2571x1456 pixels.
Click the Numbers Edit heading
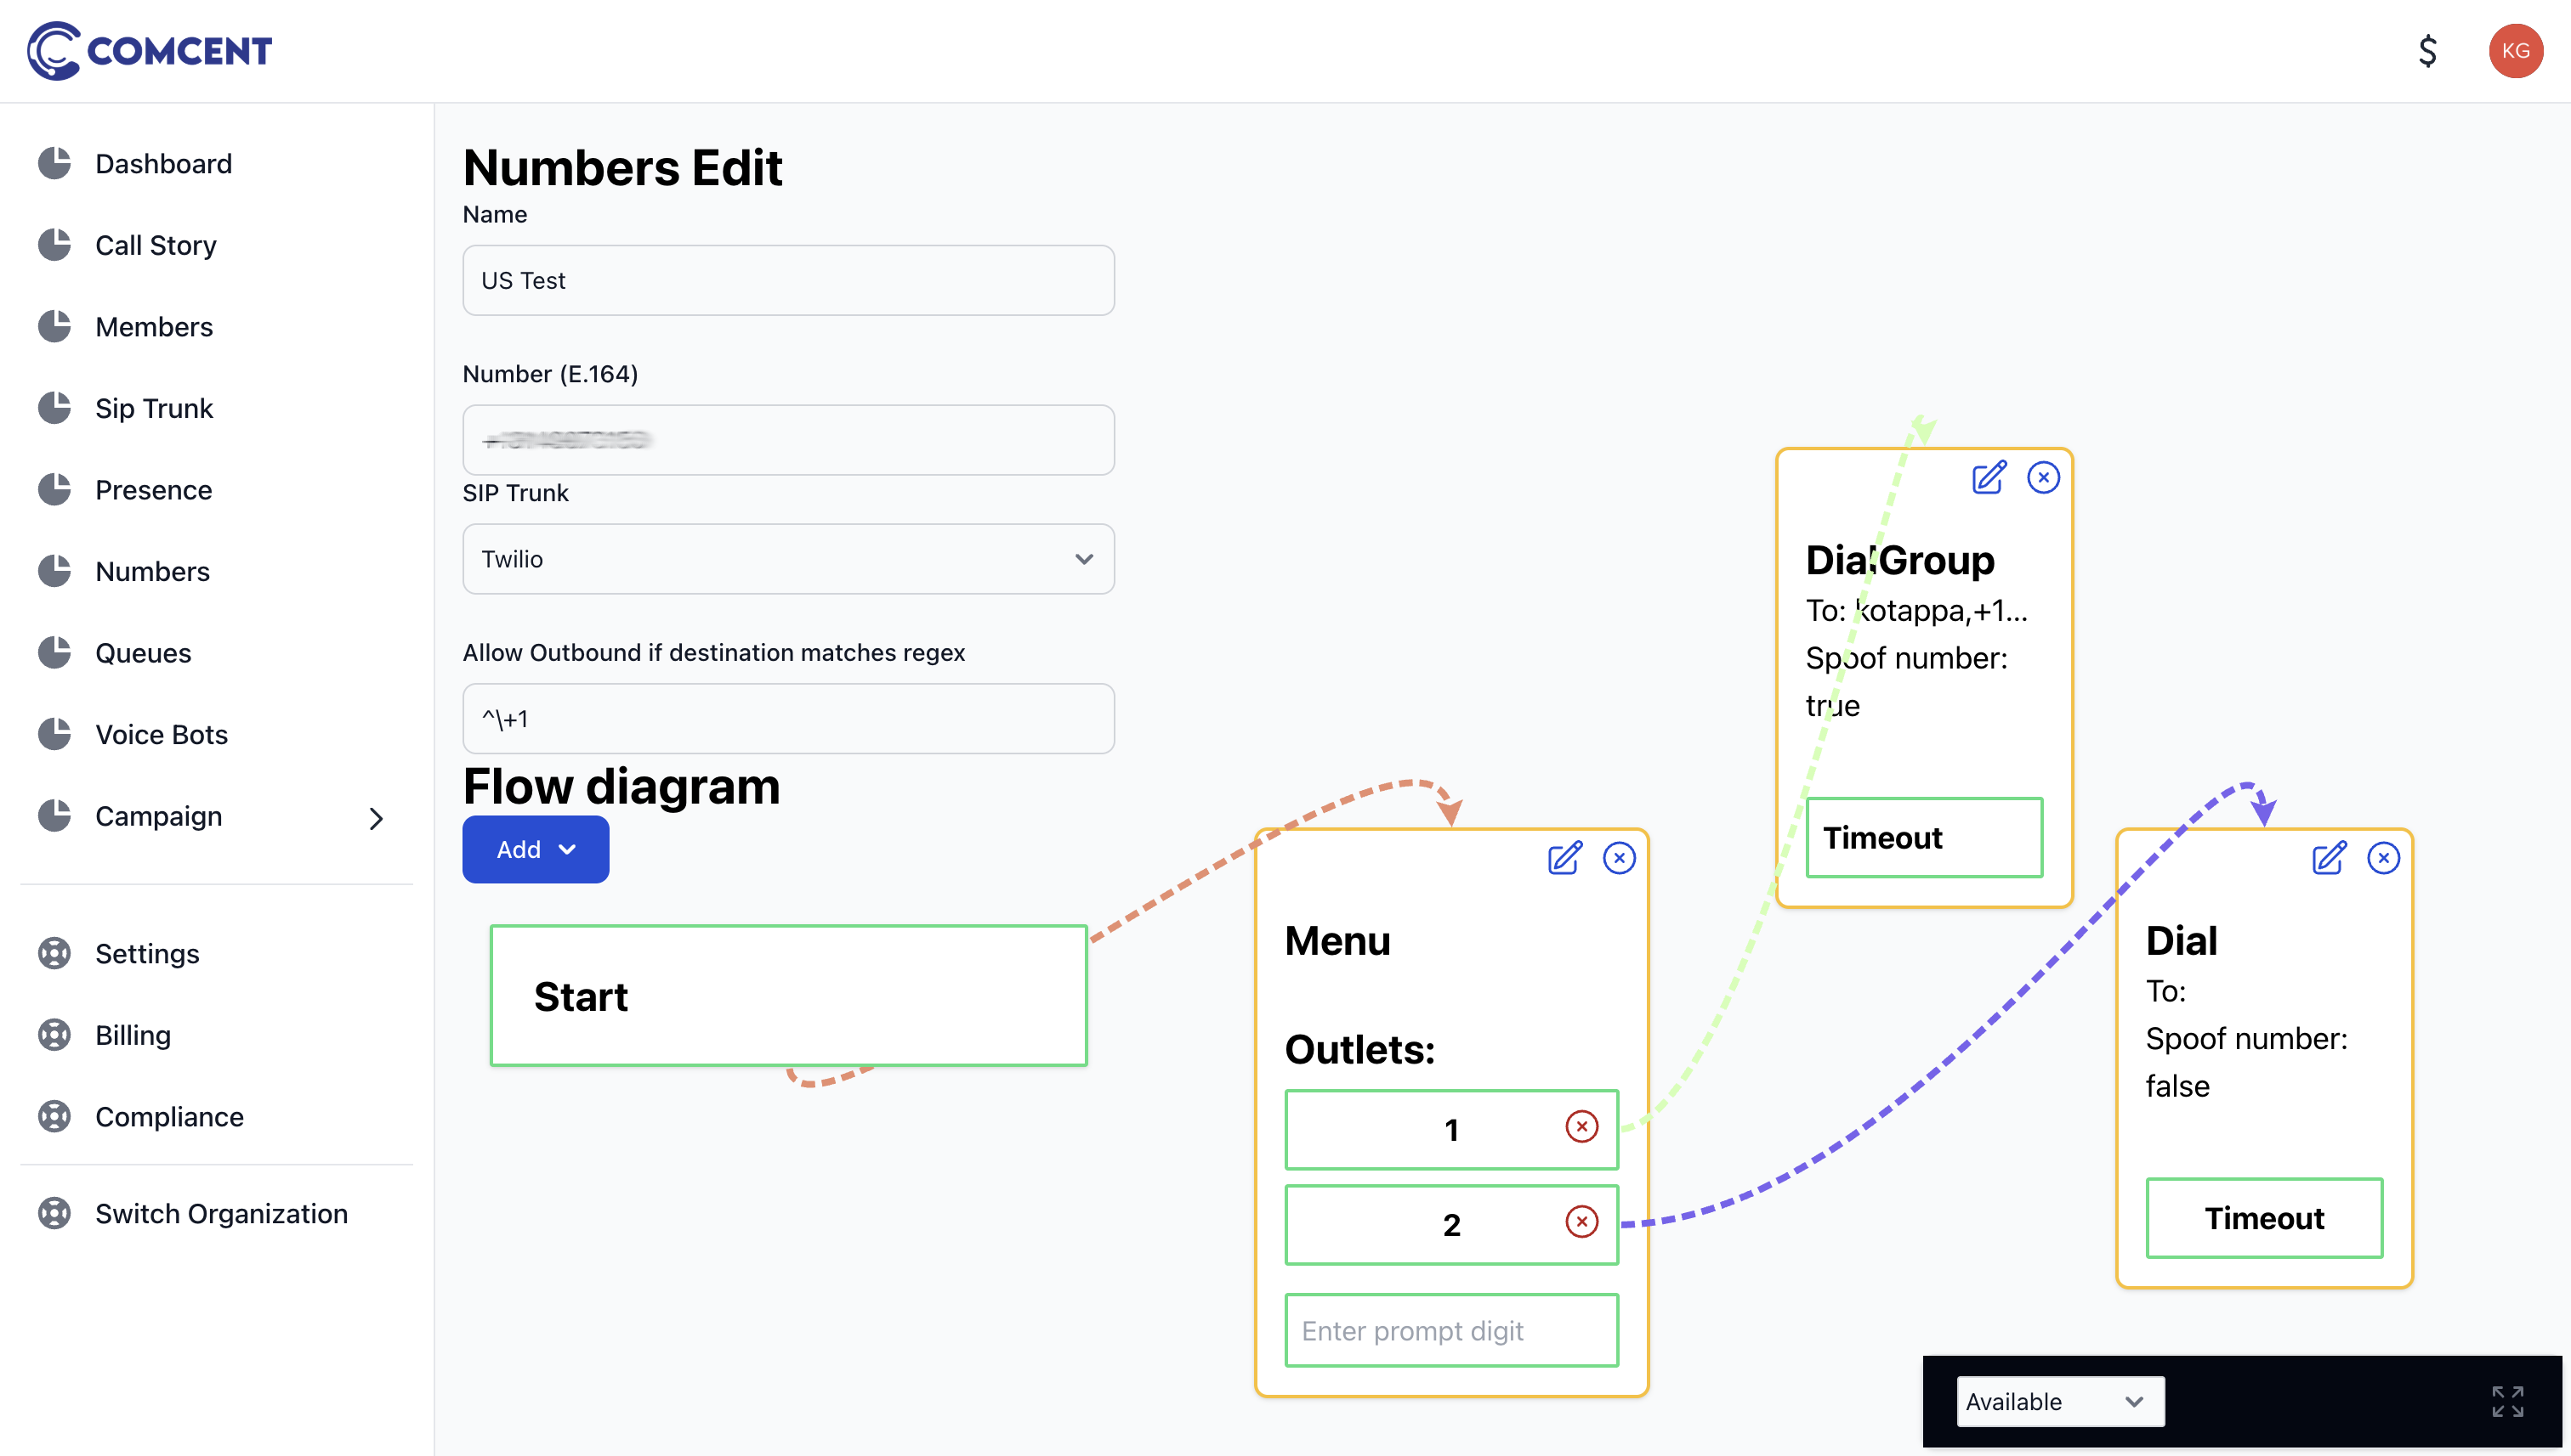click(x=621, y=167)
